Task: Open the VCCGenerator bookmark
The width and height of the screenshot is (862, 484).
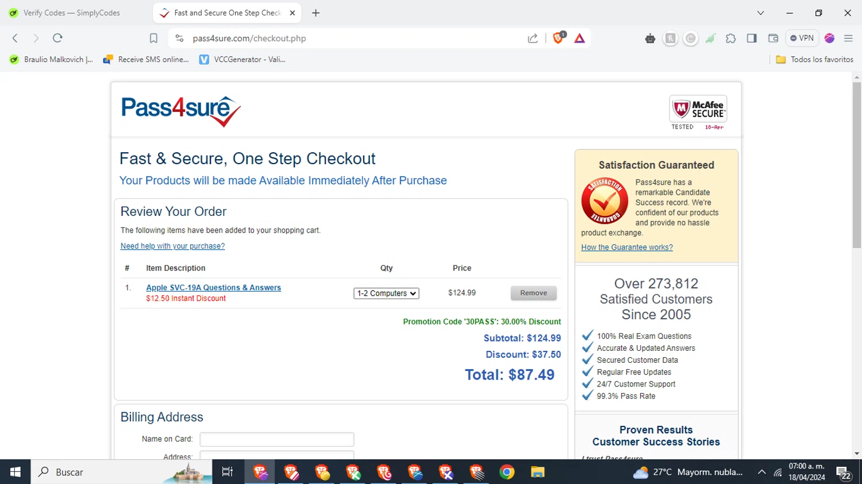Action: click(242, 59)
